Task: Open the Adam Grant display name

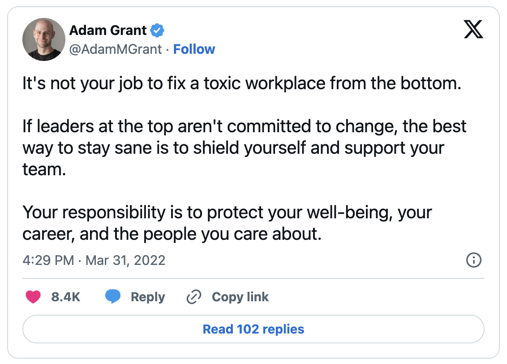Action: [x=108, y=30]
